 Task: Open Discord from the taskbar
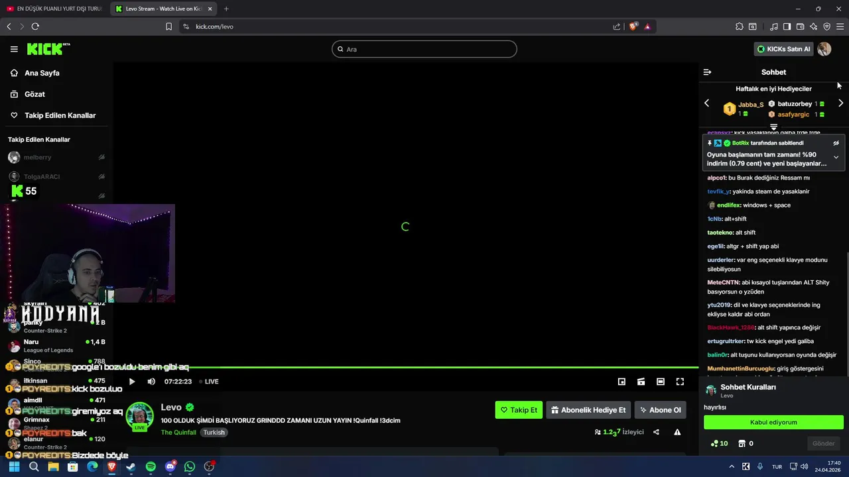click(x=170, y=466)
